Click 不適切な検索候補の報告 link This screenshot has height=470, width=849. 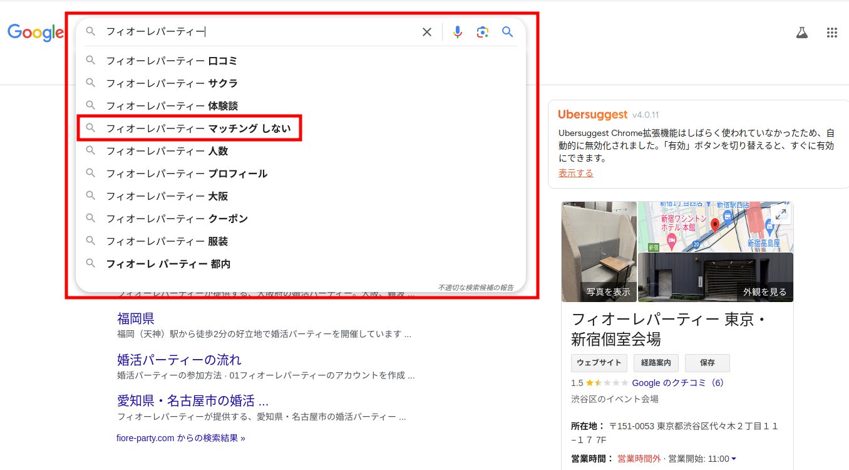(476, 288)
